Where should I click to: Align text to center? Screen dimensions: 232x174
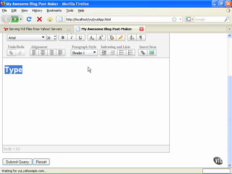pos(43,53)
